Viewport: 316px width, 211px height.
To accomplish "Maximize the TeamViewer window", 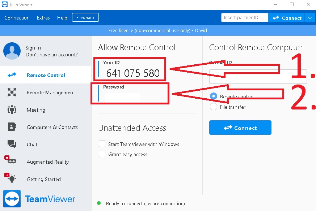I will (x=292, y=4).
